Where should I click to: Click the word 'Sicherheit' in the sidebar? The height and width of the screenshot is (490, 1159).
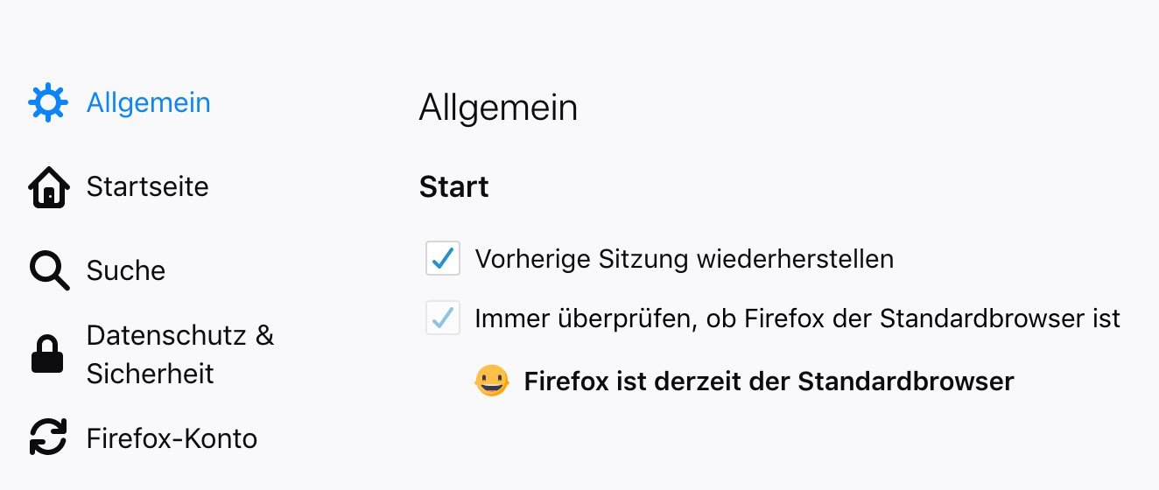click(150, 374)
